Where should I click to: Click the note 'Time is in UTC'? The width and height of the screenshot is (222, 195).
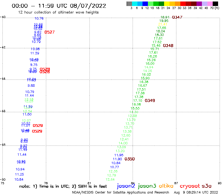pos(54,186)
